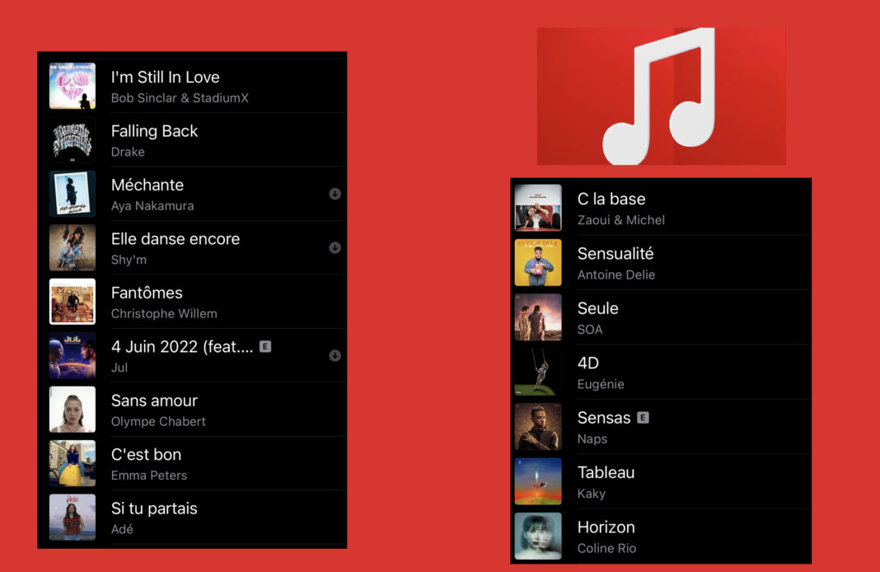Open the Falling Back album cover
Image resolution: width=880 pixels, height=572 pixels.
(73, 140)
